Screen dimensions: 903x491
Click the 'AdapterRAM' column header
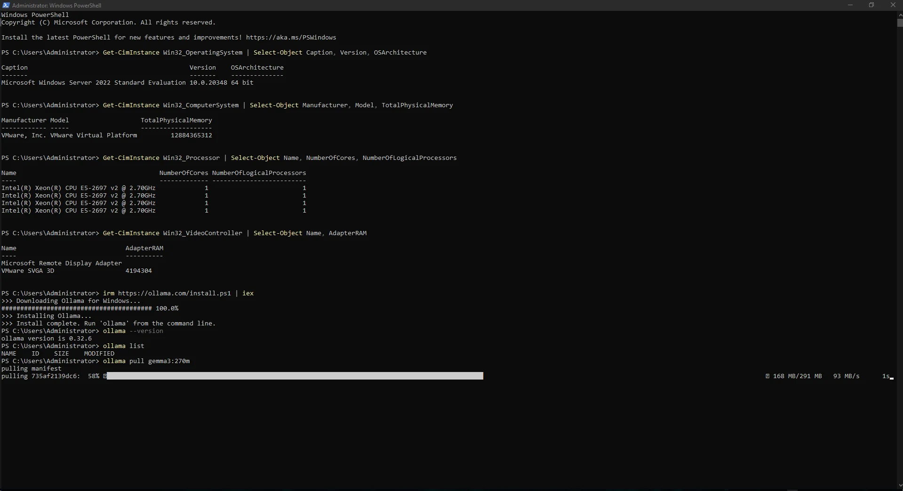click(144, 248)
